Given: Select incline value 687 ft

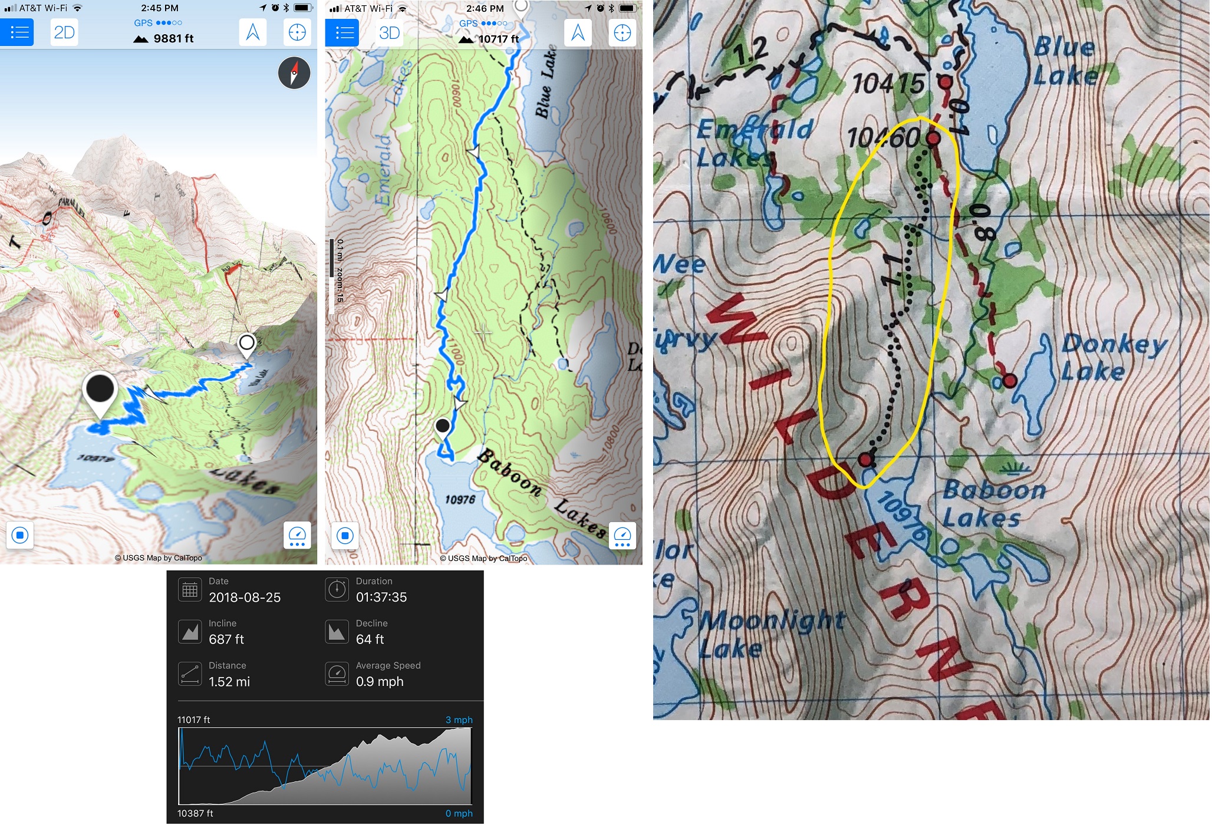Looking at the screenshot, I should (226, 640).
